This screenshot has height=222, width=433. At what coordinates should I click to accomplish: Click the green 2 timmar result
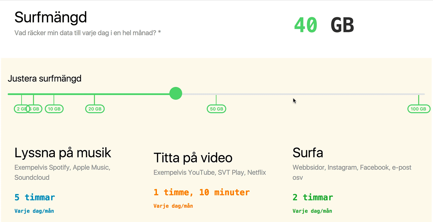coord(313,197)
